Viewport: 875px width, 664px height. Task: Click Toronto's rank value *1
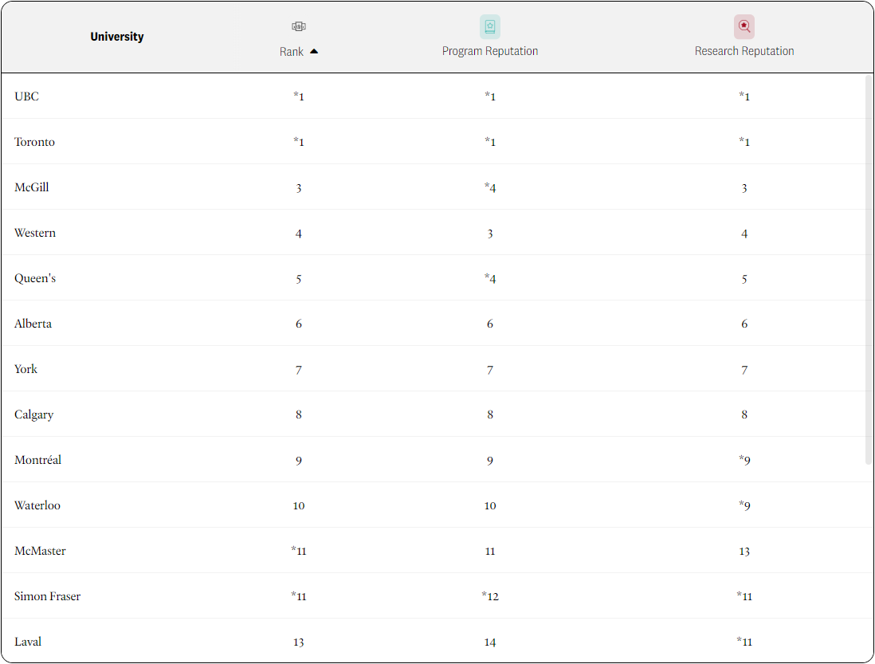(x=299, y=142)
